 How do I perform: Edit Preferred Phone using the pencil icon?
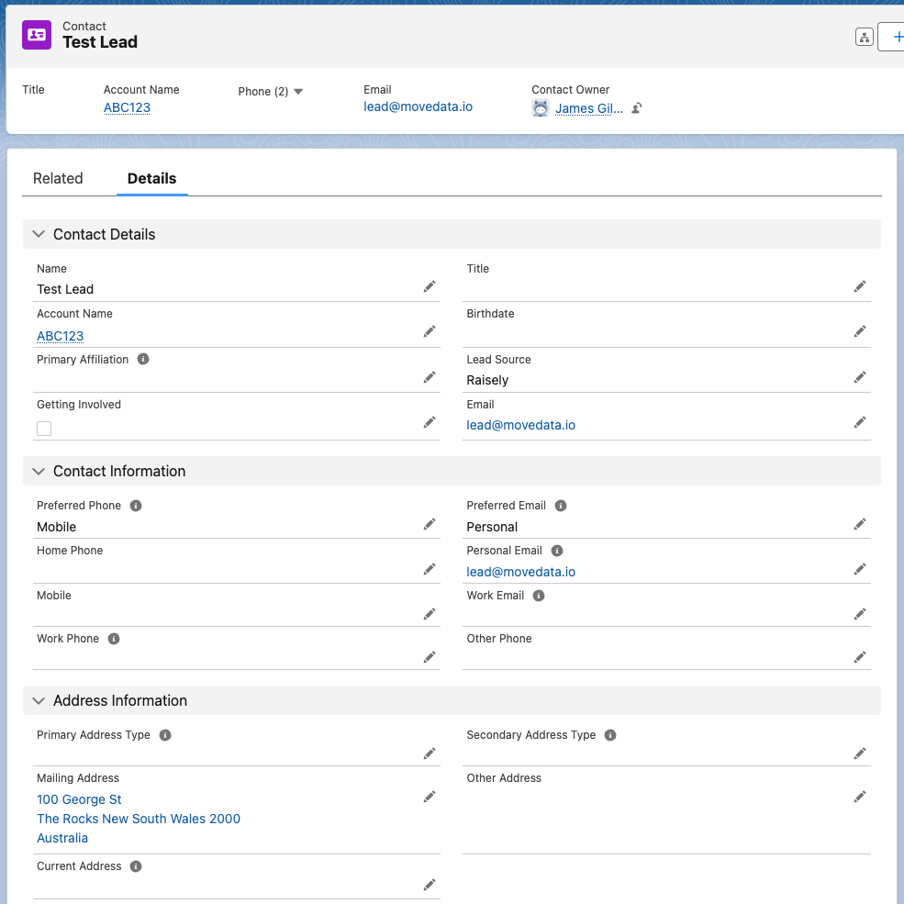click(x=429, y=524)
